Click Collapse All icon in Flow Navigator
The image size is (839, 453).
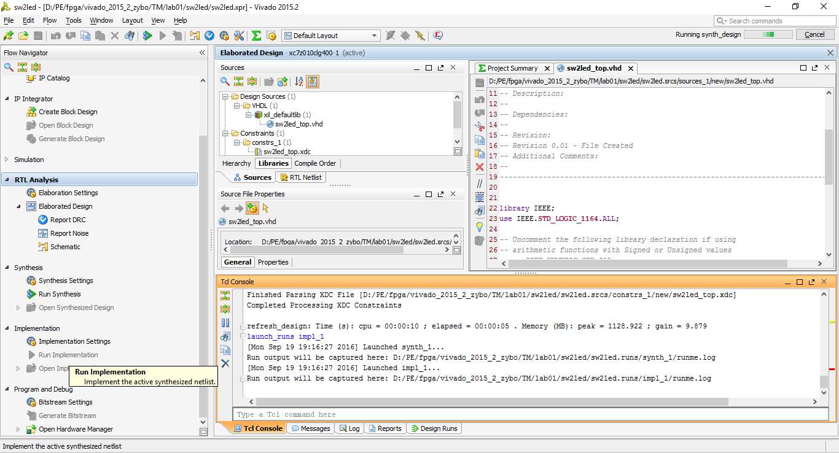pos(22,67)
